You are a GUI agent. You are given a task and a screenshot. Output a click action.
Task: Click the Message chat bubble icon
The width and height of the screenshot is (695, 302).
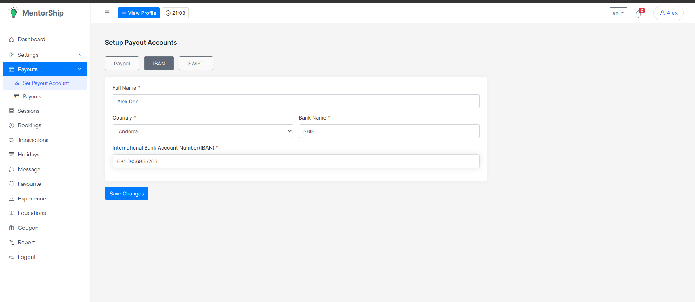[12, 169]
